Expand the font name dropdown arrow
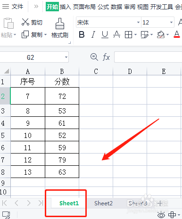The image size is (182, 219). point(138,22)
